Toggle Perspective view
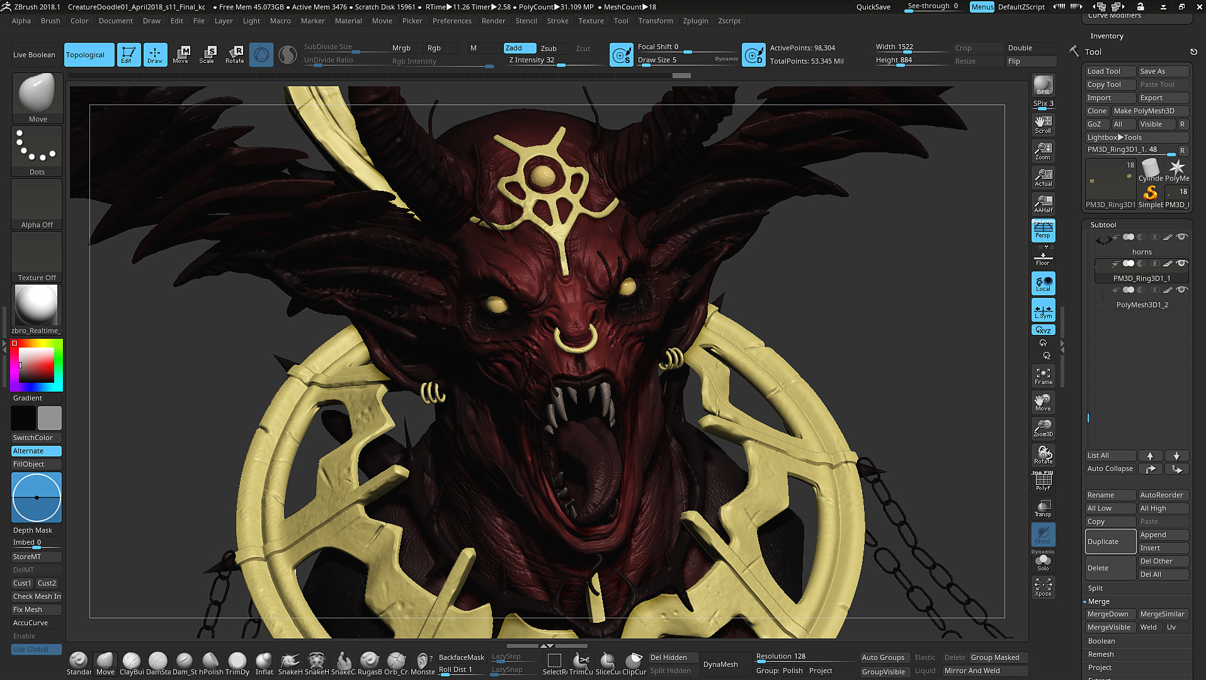 [1043, 230]
